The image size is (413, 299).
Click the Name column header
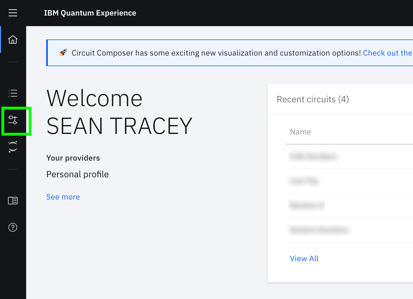[x=300, y=132]
